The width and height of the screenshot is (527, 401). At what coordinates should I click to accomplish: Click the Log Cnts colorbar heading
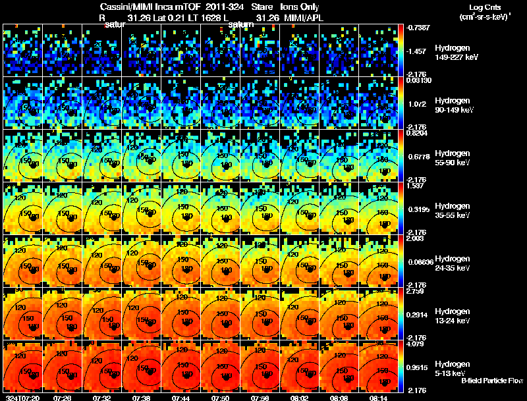click(485, 7)
